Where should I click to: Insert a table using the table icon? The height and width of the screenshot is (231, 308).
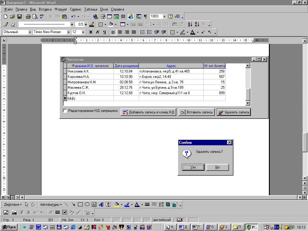pos(109,17)
